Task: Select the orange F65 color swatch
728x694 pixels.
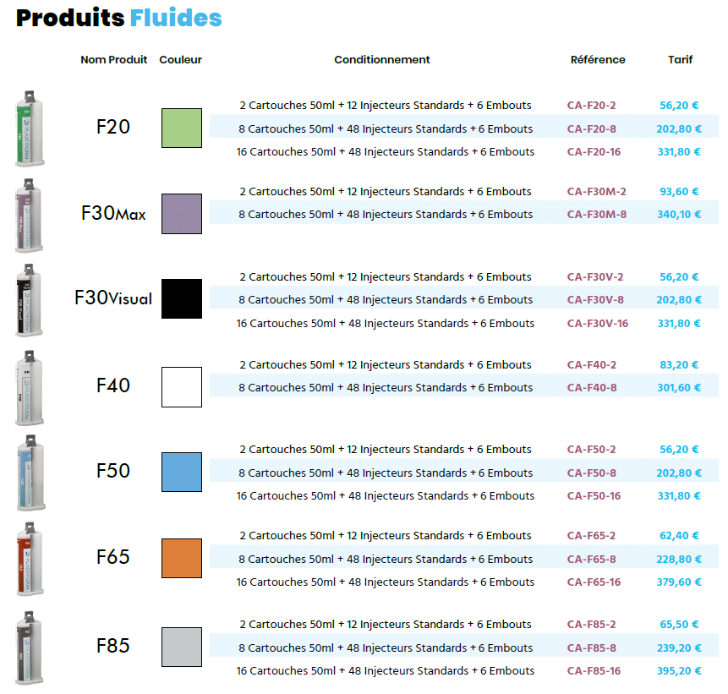Action: pos(182,558)
